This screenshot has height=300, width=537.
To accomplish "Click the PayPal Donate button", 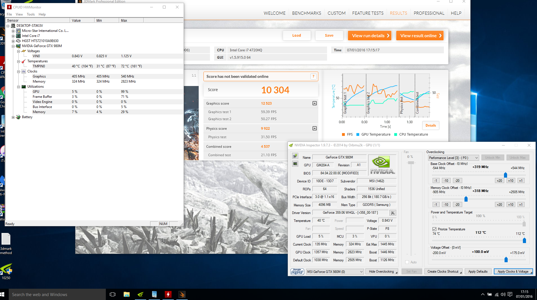I will pyautogui.click(x=297, y=272).
